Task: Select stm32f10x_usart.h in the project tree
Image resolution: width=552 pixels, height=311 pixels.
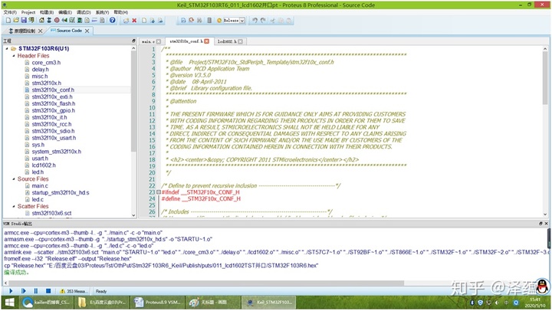Action: click(54, 138)
